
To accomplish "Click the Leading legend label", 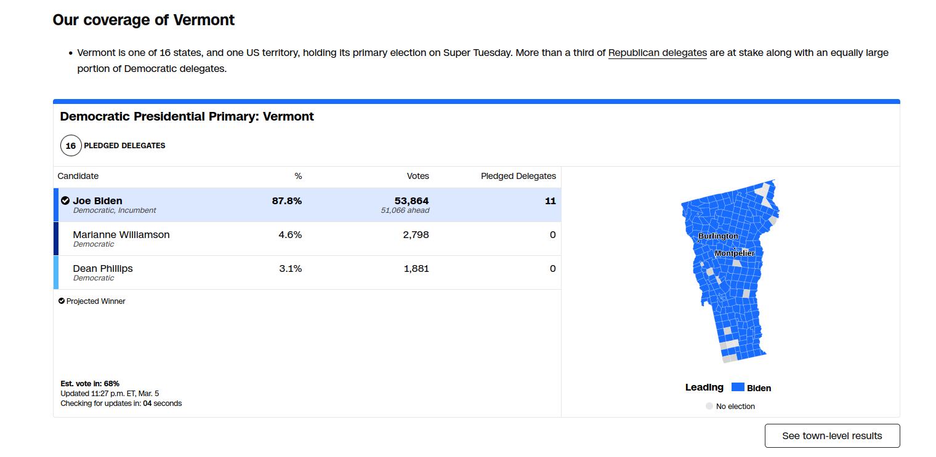I will pyautogui.click(x=704, y=387).
